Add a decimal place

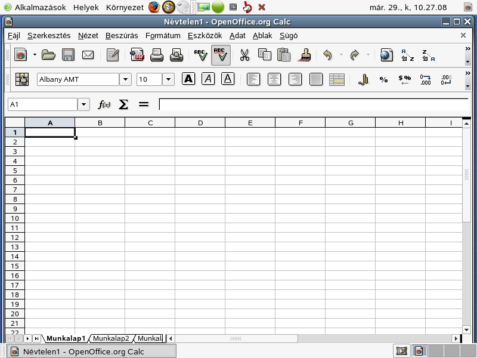tap(425, 79)
